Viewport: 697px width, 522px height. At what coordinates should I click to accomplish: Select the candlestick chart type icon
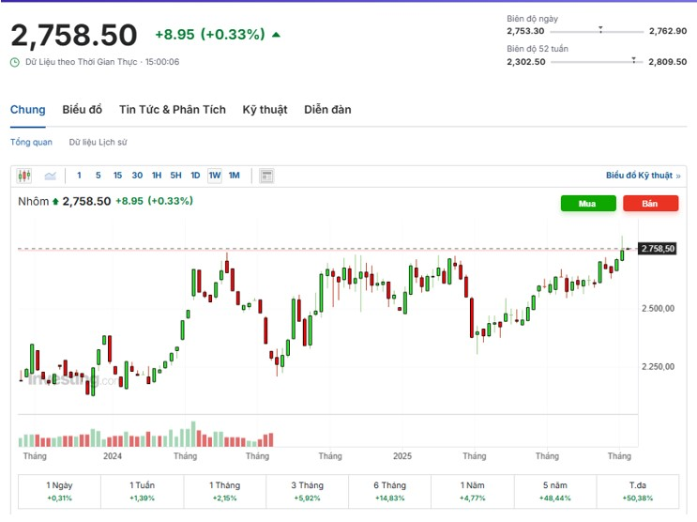click(23, 176)
